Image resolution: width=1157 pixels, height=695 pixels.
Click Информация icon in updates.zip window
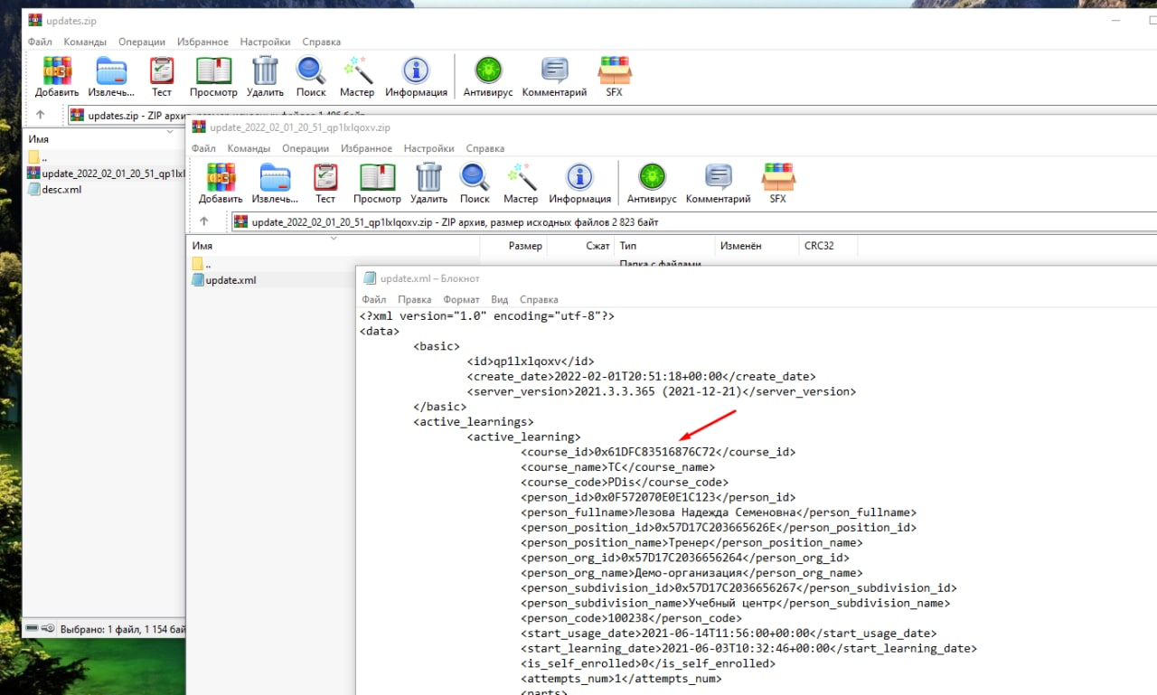(416, 70)
